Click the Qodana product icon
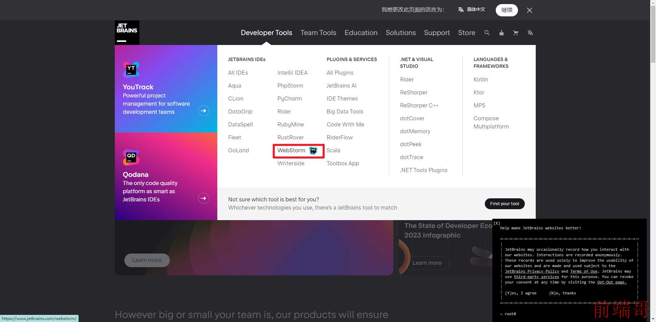The height and width of the screenshot is (322, 656). [x=131, y=157]
